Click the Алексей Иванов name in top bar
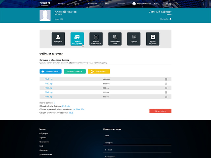Viewport: 211px width, 158px height. point(144,4)
